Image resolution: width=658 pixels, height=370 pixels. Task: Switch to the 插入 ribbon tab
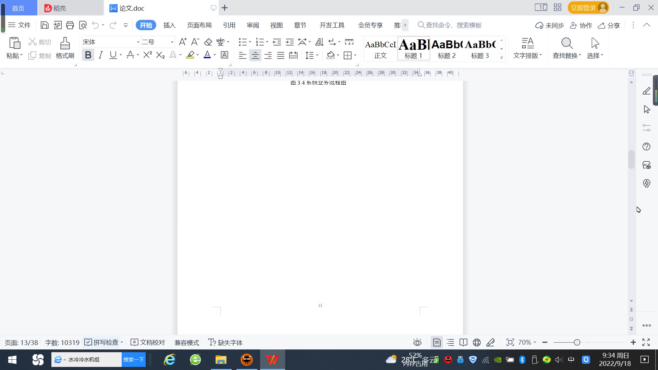169,25
